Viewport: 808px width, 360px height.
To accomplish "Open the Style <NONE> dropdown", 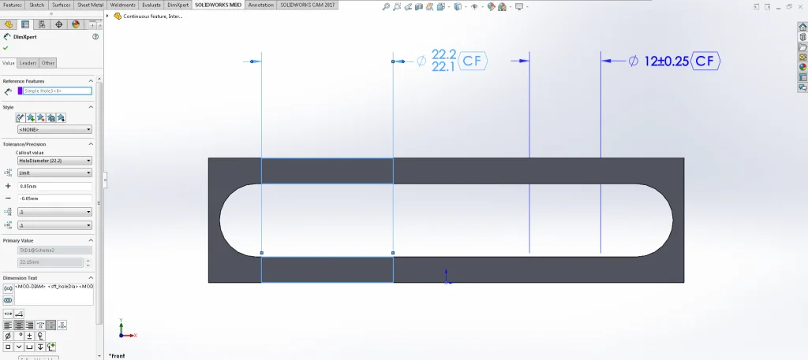I will pyautogui.click(x=54, y=129).
